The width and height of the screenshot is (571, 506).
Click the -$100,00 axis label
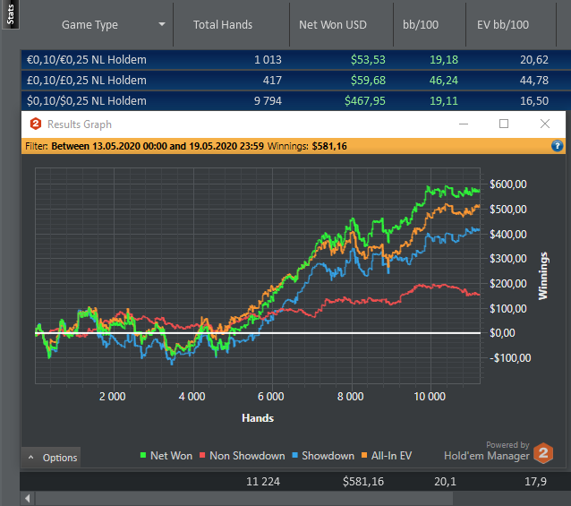[510, 357]
